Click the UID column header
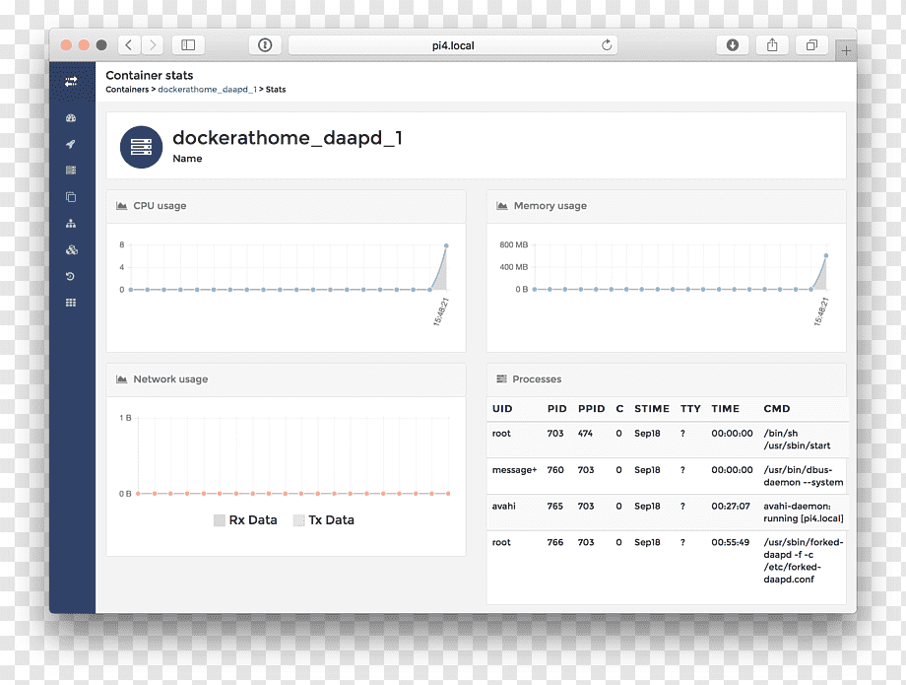The height and width of the screenshot is (685, 906). click(x=502, y=409)
